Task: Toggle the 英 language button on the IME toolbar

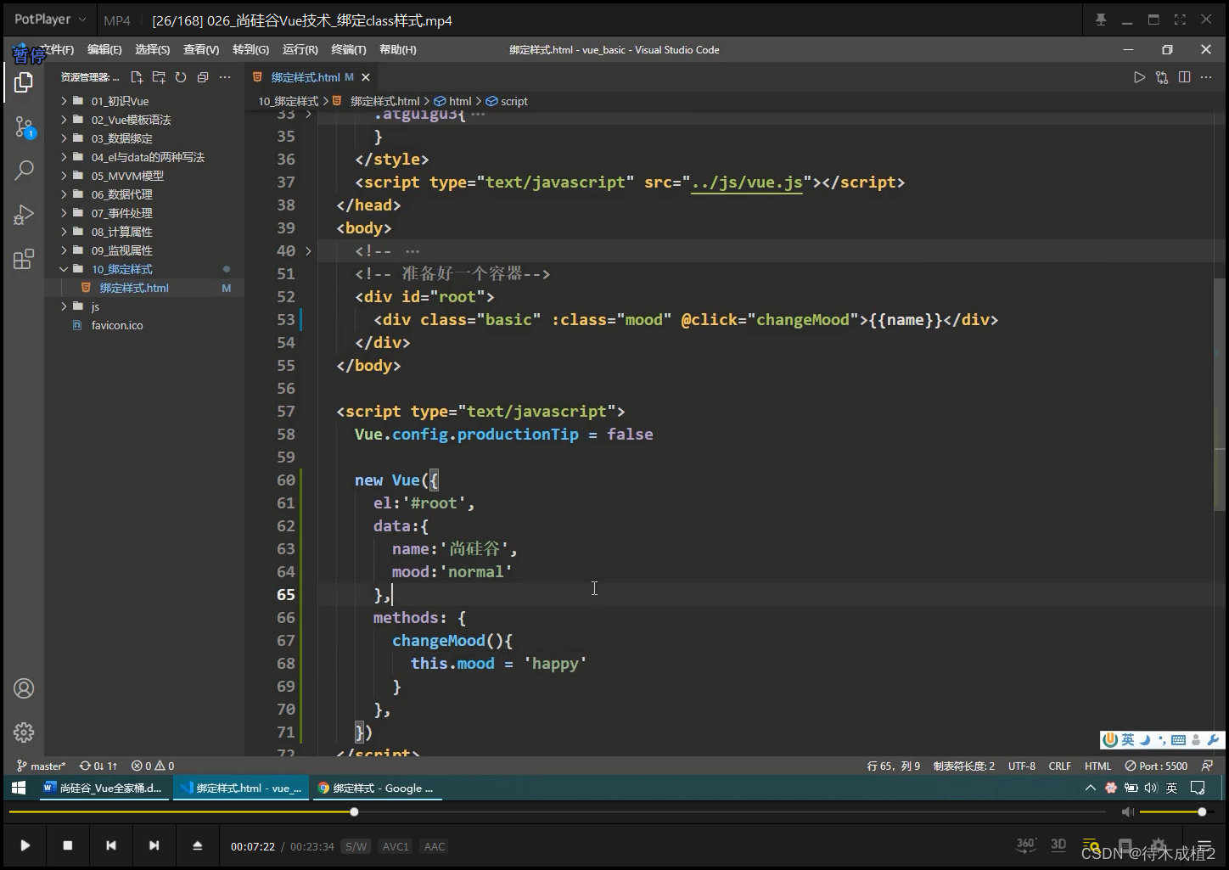Action: [x=1127, y=740]
